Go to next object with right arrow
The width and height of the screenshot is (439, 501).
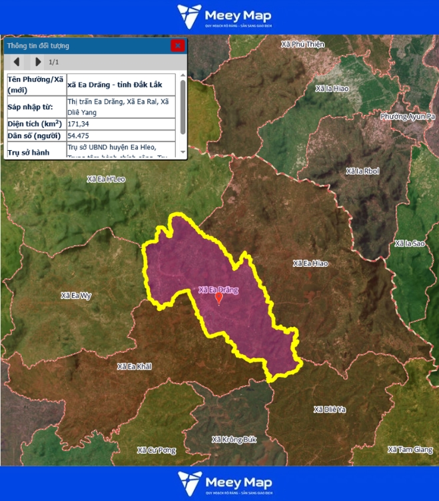37,62
